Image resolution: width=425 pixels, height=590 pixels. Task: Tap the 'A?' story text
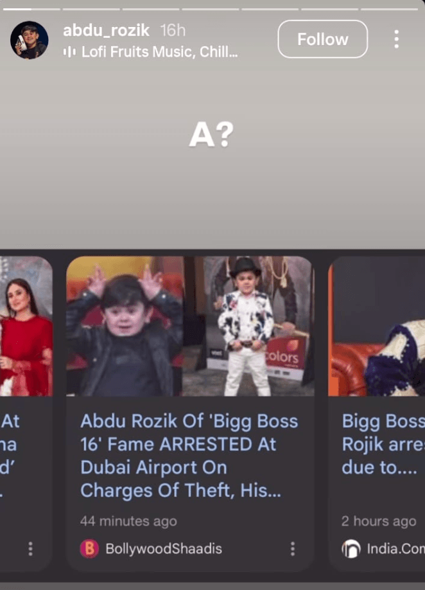(x=211, y=135)
